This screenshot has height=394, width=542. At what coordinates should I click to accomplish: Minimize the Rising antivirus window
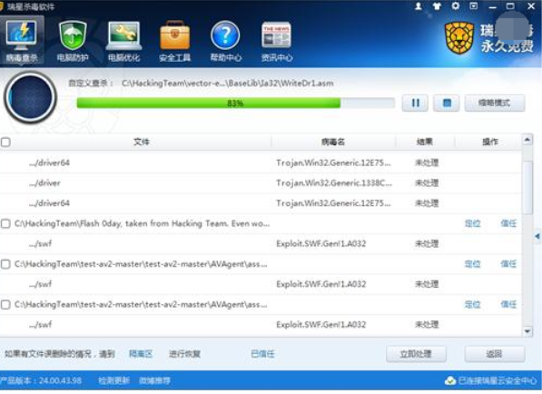(492, 6)
